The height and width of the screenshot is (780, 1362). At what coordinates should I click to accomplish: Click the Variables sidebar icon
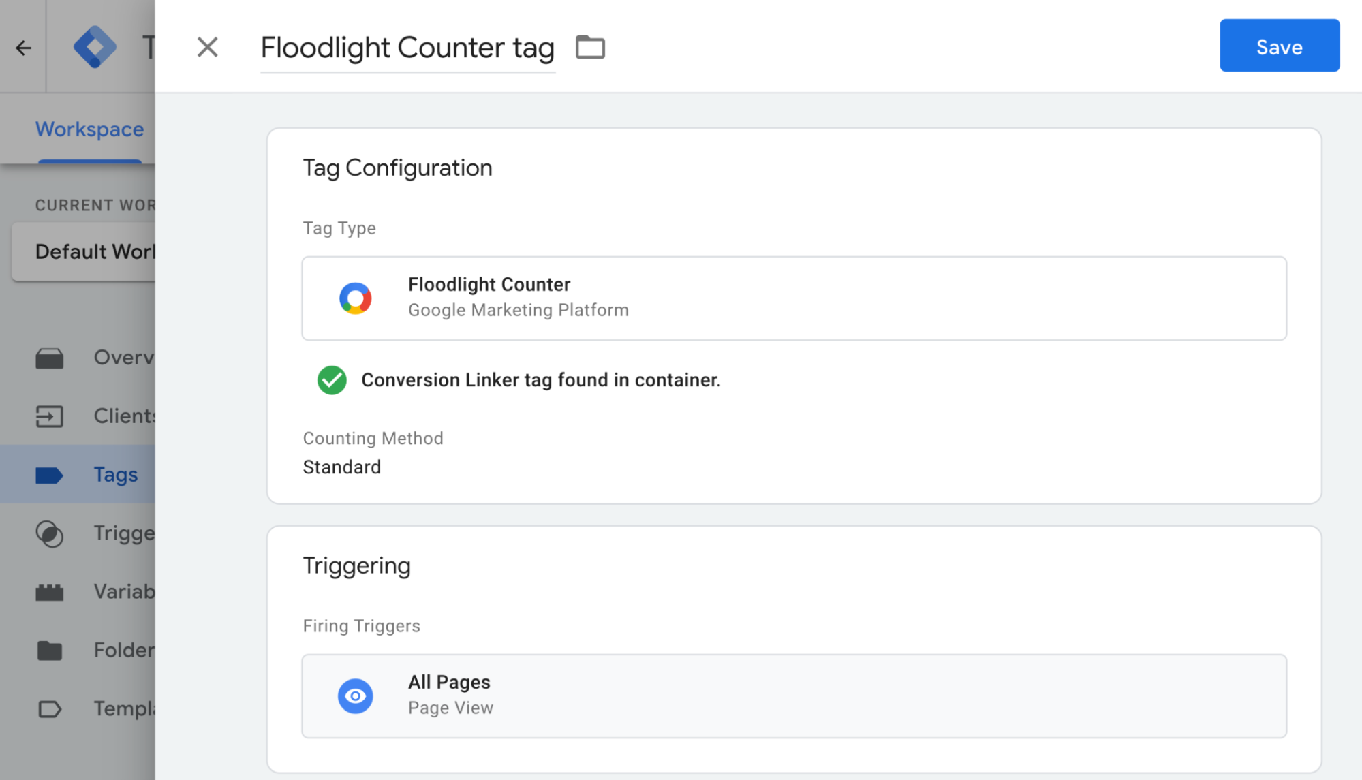50,591
